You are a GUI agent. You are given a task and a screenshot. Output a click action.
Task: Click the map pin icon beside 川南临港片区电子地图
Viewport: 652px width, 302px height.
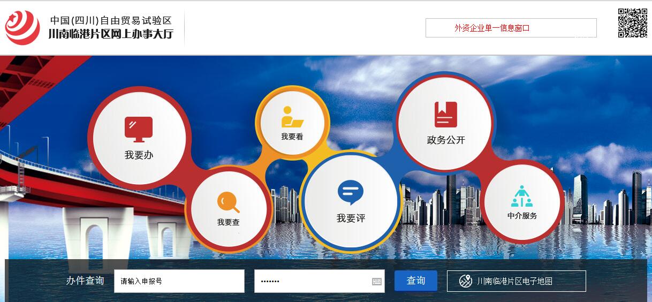(466, 281)
